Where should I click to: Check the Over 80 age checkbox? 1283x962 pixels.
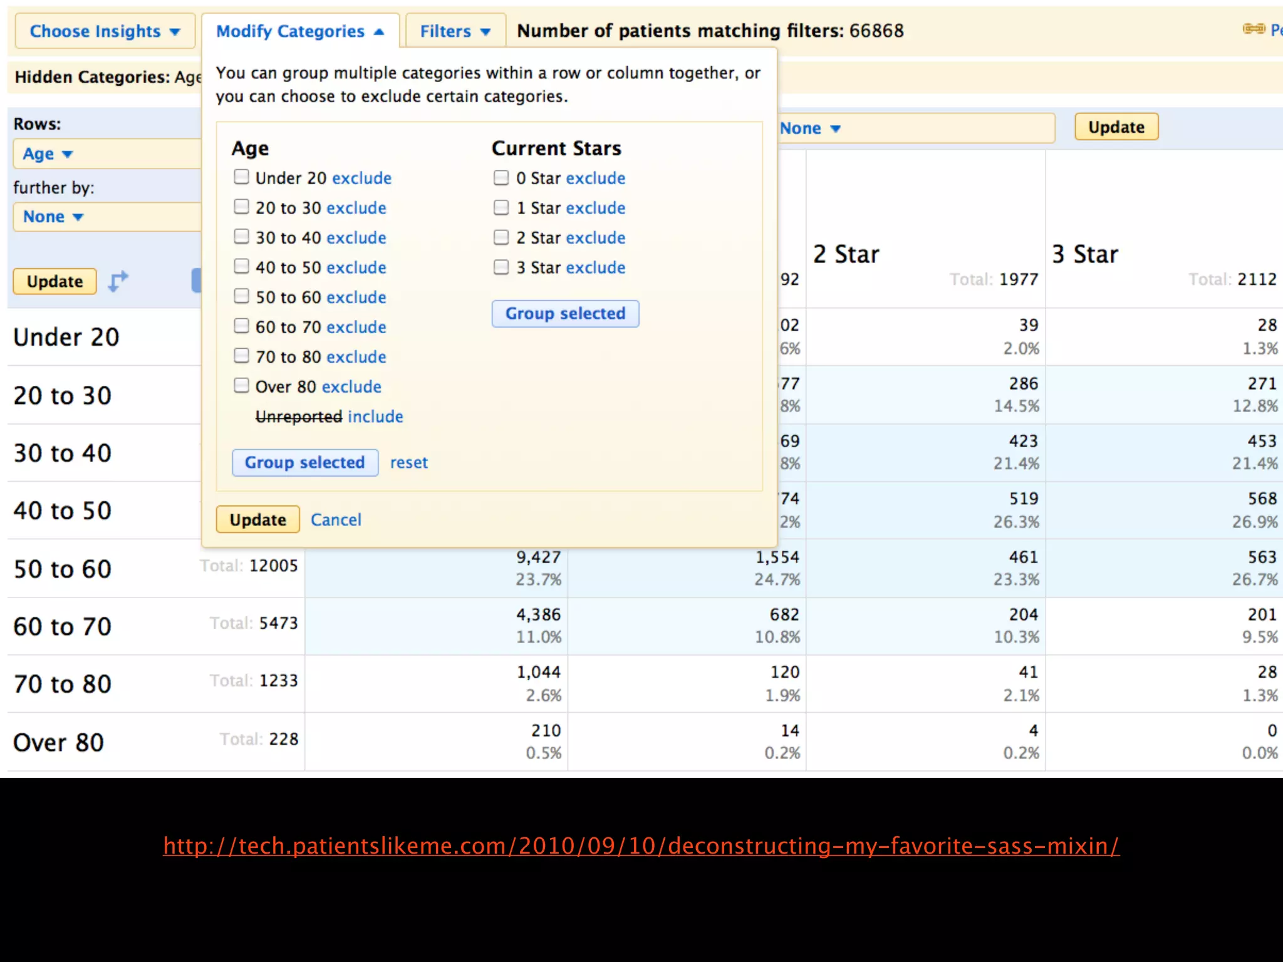tap(241, 385)
